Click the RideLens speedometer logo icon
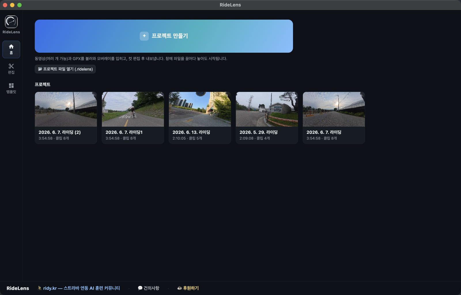This screenshot has width=461, height=295. tap(11, 22)
